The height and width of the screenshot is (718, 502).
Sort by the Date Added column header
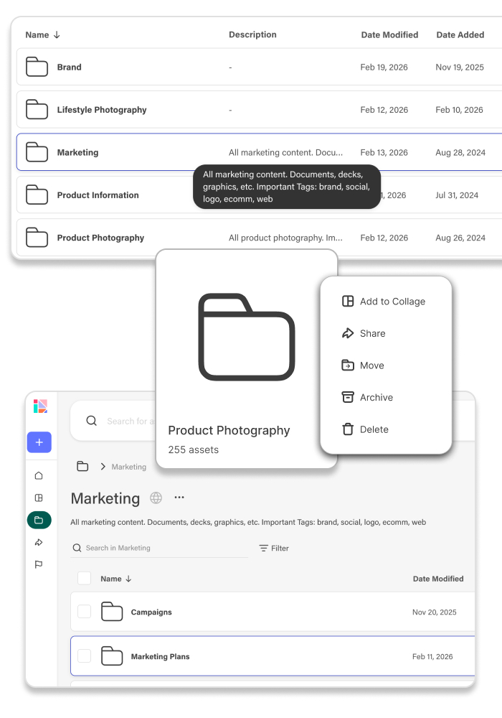click(x=460, y=34)
